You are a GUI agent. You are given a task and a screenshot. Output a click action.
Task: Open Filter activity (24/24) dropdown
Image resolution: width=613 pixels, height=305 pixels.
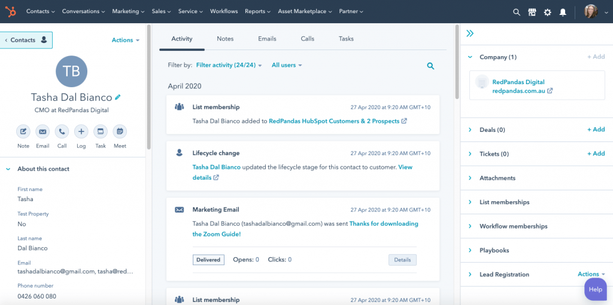click(x=229, y=65)
